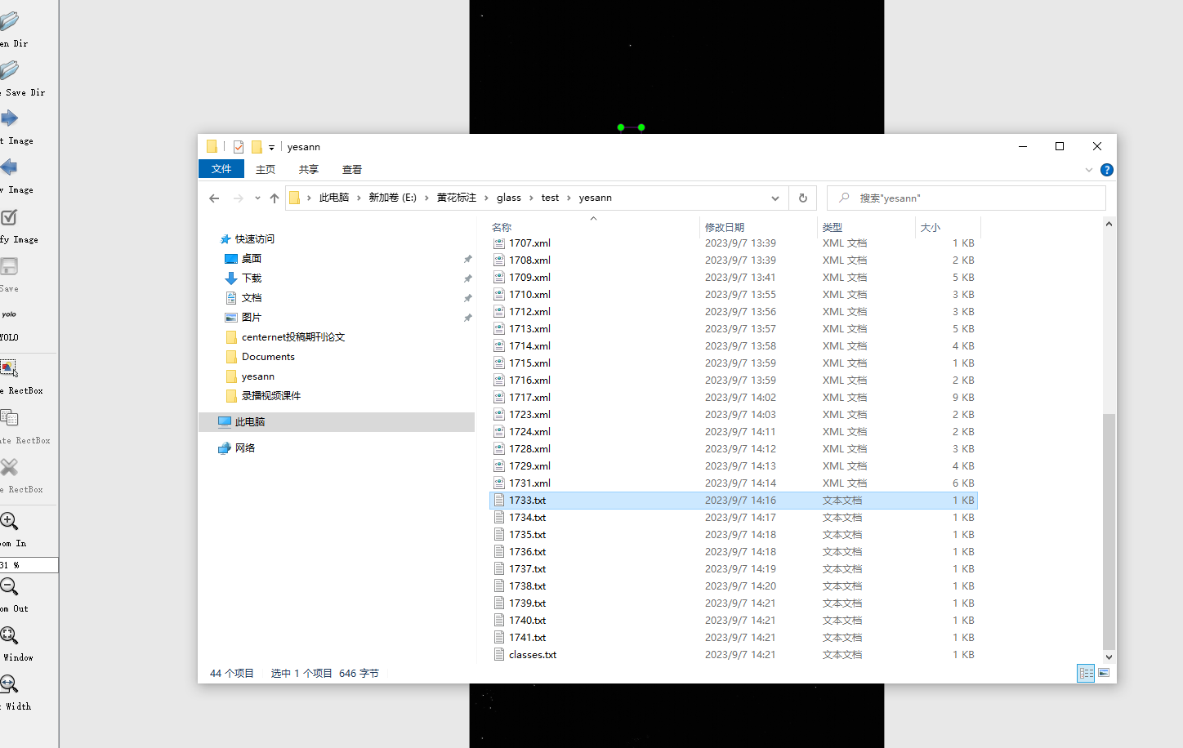
Task: Click the Refresh button next to address bar
Action: pos(802,198)
